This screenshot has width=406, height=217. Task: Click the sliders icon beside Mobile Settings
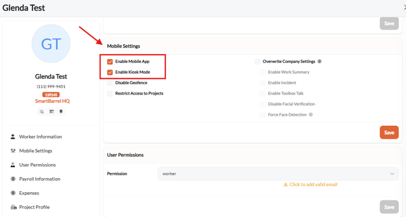(x=13, y=151)
